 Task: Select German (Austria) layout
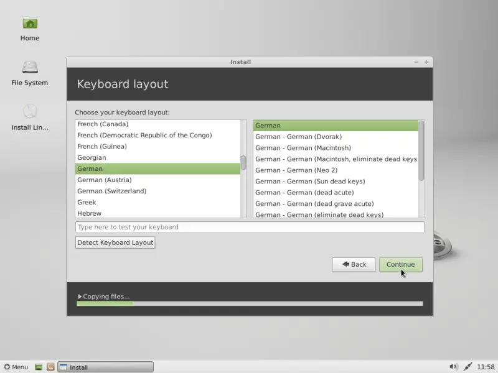click(x=158, y=180)
